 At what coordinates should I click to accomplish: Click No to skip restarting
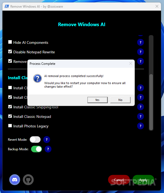121,100
